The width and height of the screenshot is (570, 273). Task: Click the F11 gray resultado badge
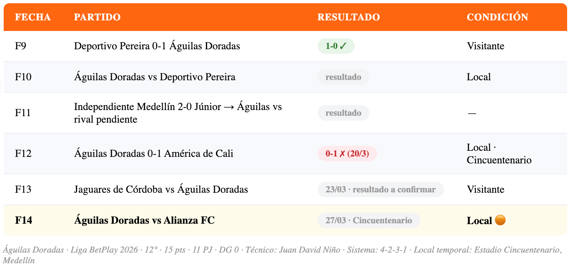pos(343,113)
